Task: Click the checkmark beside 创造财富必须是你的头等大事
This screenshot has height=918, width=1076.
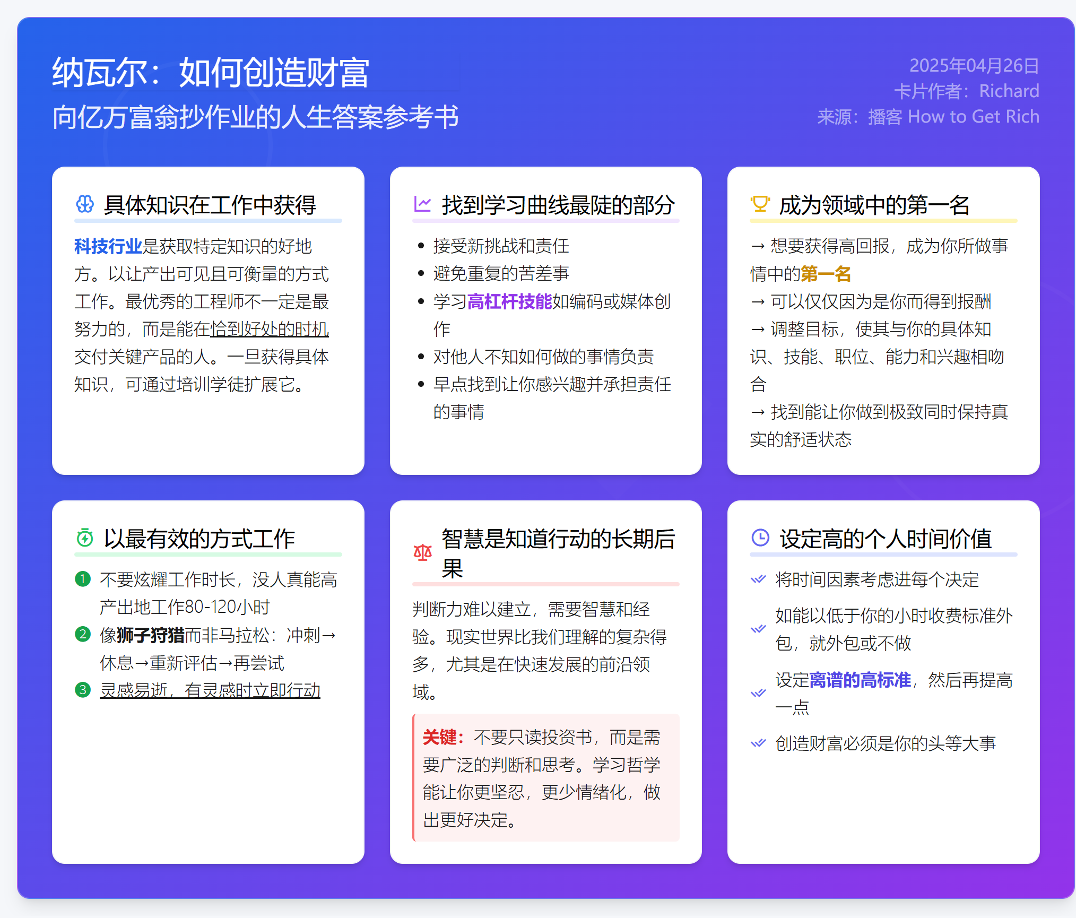Action: (758, 743)
